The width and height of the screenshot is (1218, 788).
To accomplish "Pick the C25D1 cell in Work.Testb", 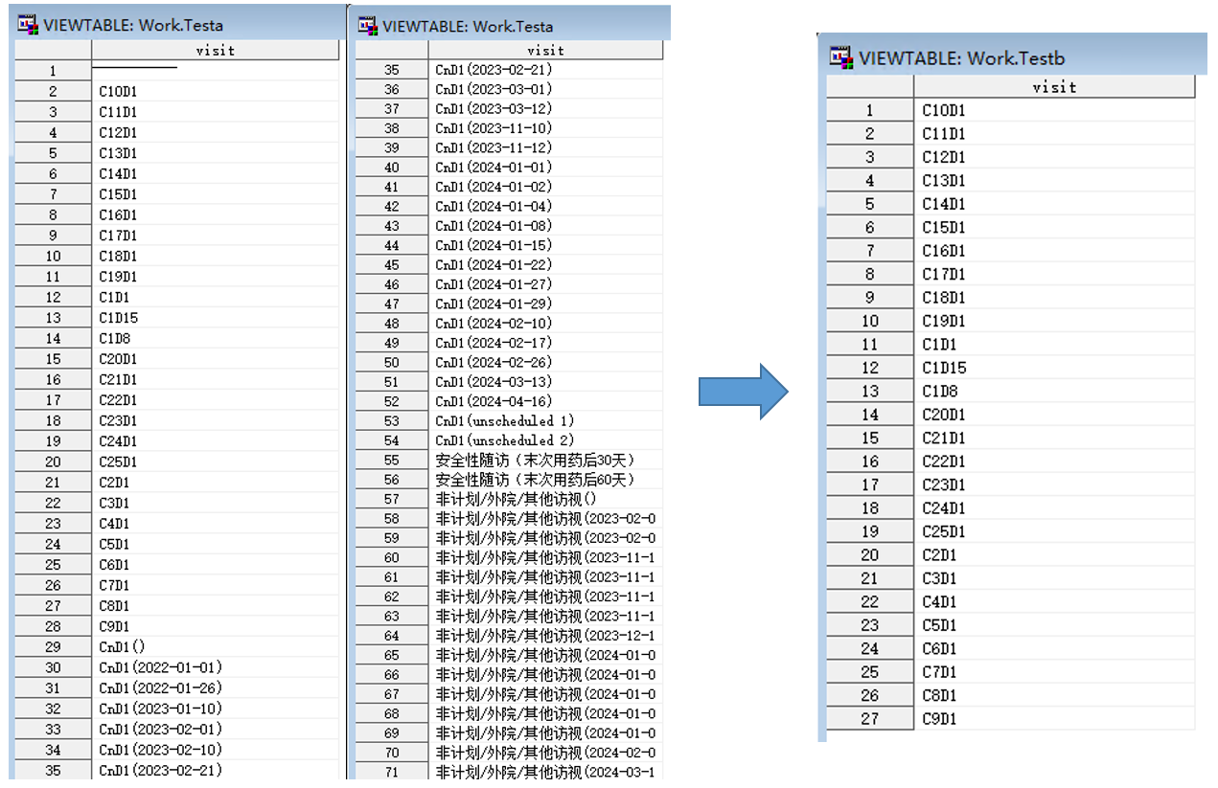I will (x=1054, y=531).
